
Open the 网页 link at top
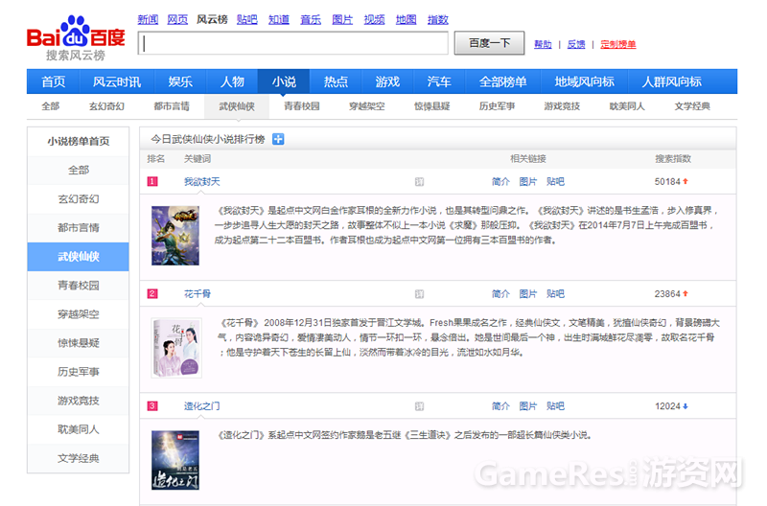click(177, 19)
